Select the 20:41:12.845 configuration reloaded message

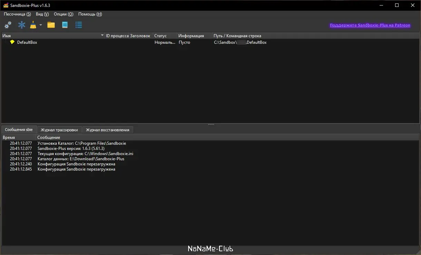tap(76, 169)
